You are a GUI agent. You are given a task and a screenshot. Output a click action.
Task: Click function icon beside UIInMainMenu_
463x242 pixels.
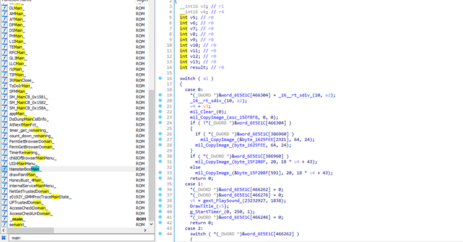tap(5, 164)
